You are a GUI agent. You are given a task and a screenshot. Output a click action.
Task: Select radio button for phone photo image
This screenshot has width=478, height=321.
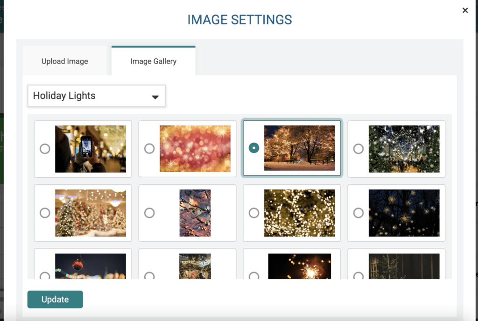[45, 149]
